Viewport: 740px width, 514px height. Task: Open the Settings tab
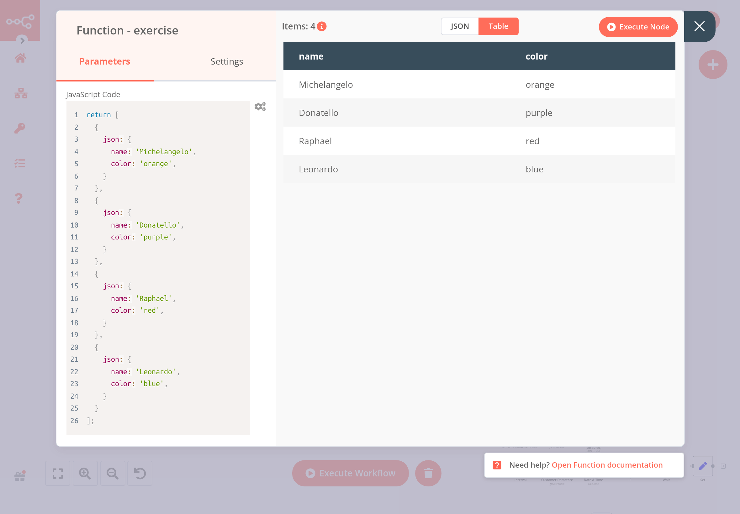(226, 61)
